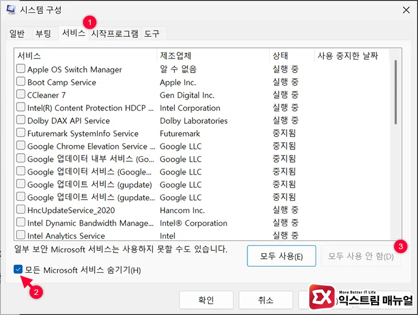Screen dimensions: 418x315
Task: Click 중지됨 status of Futuremark SystemInfo Service
Action: (284, 133)
